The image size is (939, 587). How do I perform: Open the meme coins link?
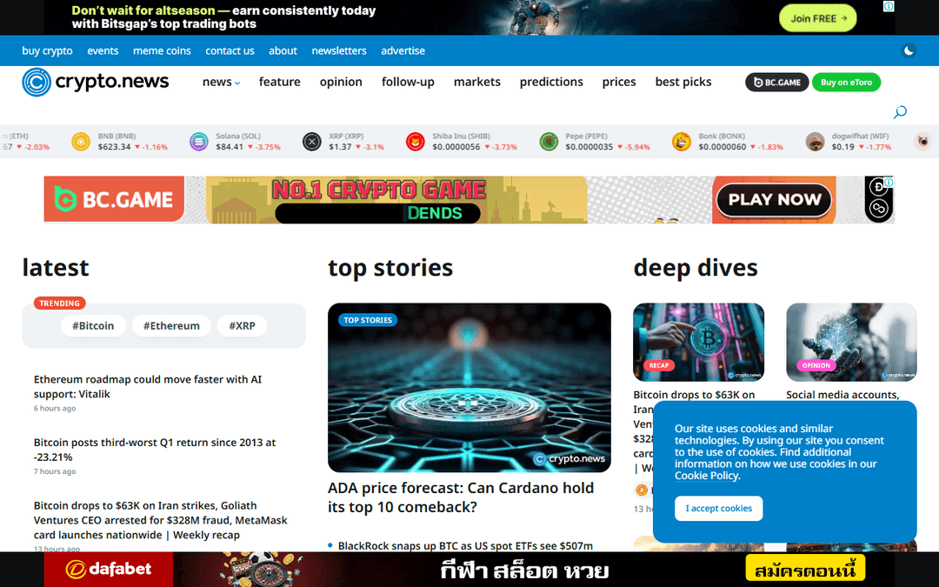(x=162, y=51)
